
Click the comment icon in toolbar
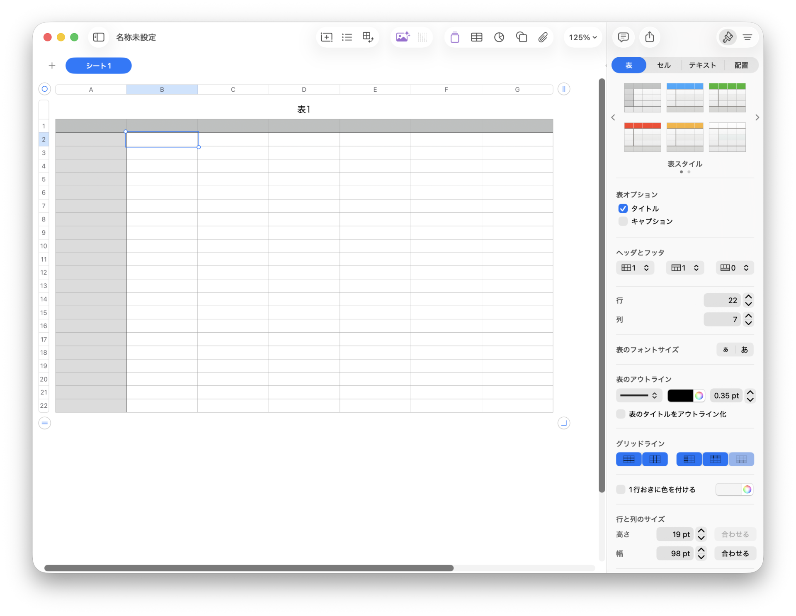pyautogui.click(x=623, y=37)
